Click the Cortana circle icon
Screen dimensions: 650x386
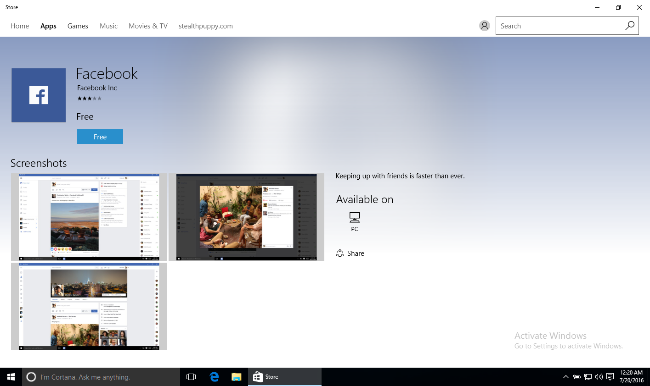coord(31,377)
